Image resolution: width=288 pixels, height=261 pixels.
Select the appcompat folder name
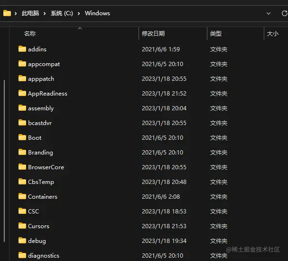44,64
